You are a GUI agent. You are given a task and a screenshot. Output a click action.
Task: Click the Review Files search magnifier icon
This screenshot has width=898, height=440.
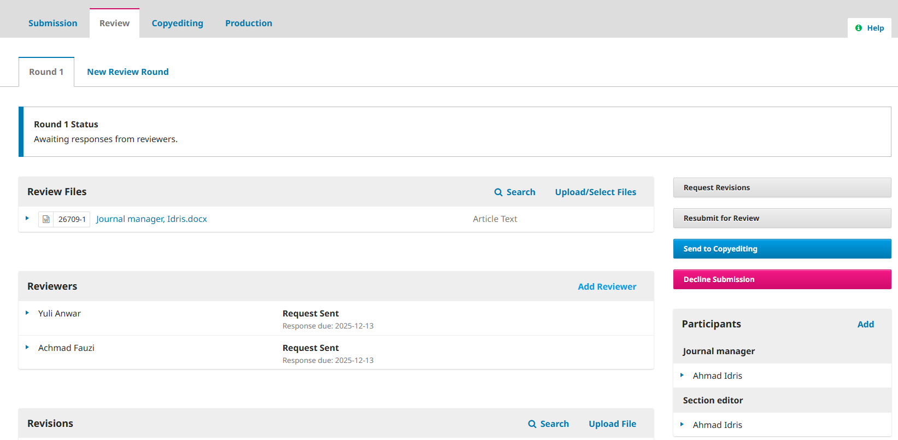tap(498, 192)
